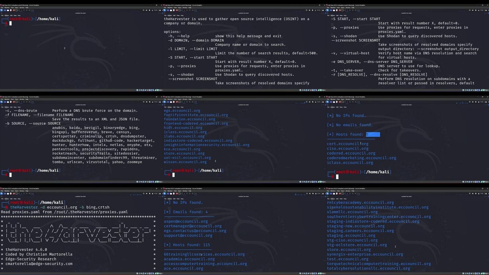This screenshot has width=489, height=275.
Task: Open terminal Help menu in the 'No emails found' window
Action: tap(345, 107)
